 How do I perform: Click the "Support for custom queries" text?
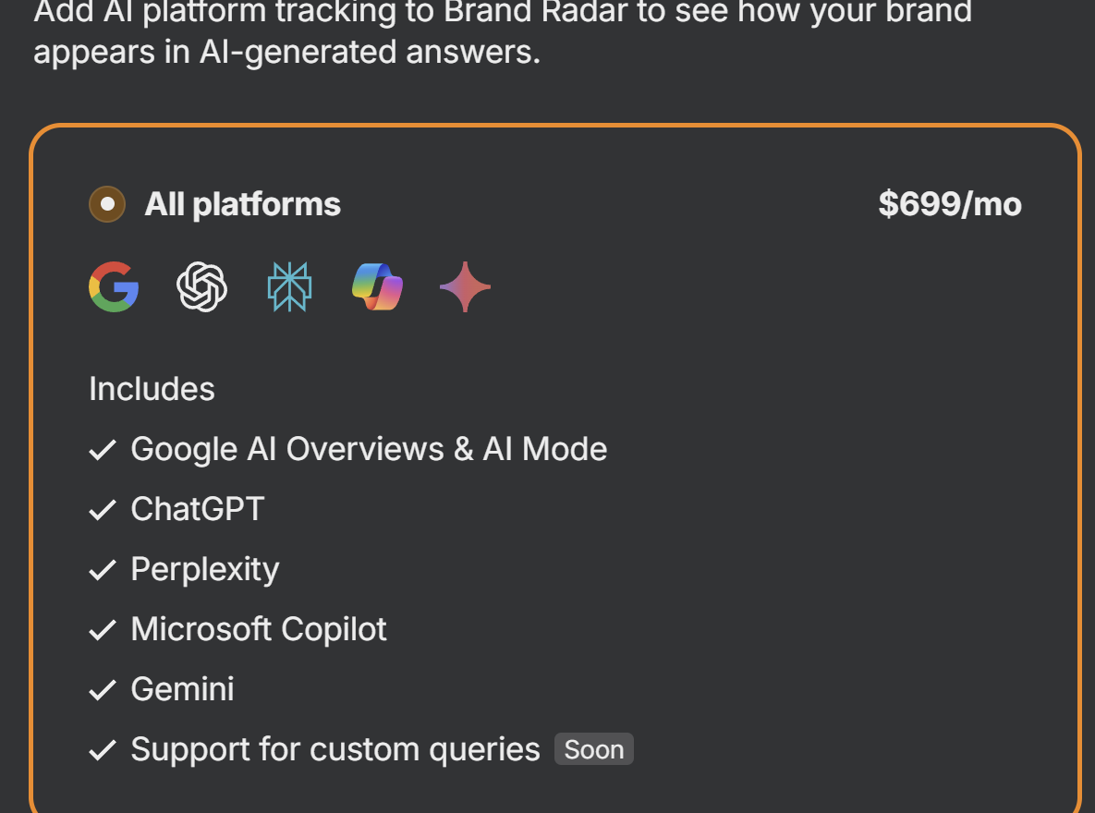pos(335,749)
